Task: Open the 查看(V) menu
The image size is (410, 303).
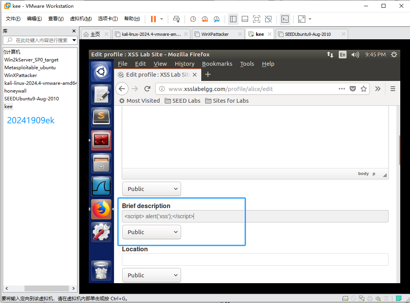Action: [56, 19]
